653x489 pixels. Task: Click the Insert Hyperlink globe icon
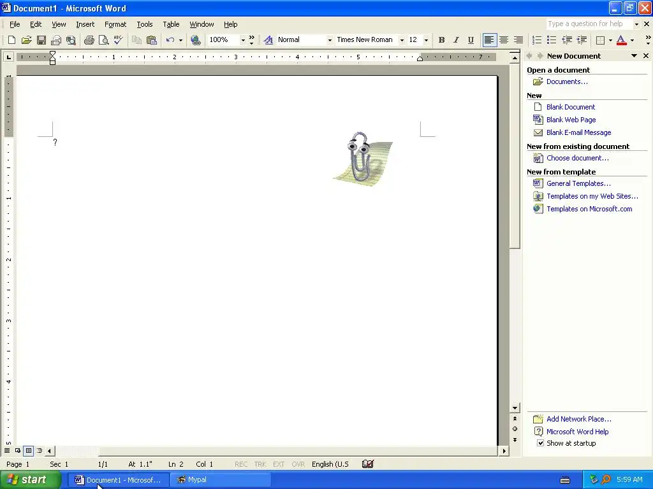click(195, 40)
